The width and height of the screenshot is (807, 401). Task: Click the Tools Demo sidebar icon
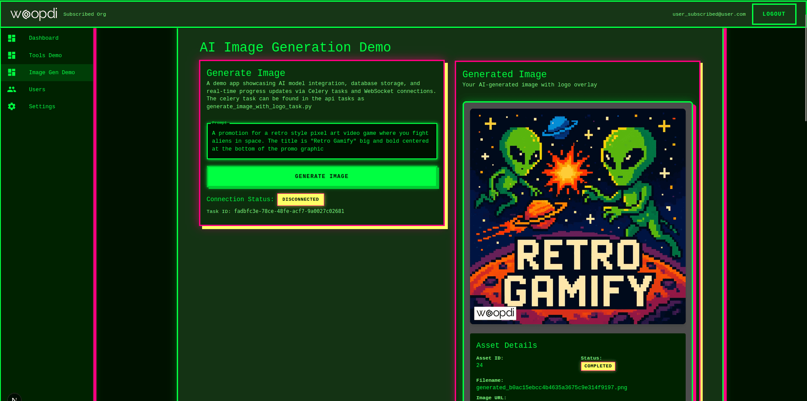12,55
